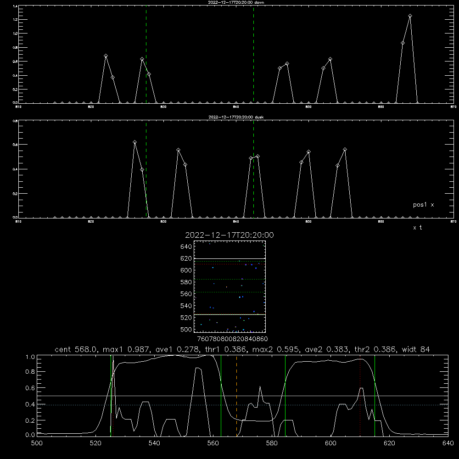The width and height of the screenshot is (459, 459).
Task: Click 'widt 84' in the bottom plot title
Action: click(416, 349)
